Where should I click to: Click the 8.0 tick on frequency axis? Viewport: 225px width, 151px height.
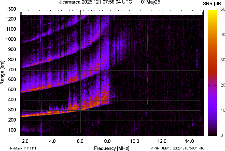tap(107, 141)
